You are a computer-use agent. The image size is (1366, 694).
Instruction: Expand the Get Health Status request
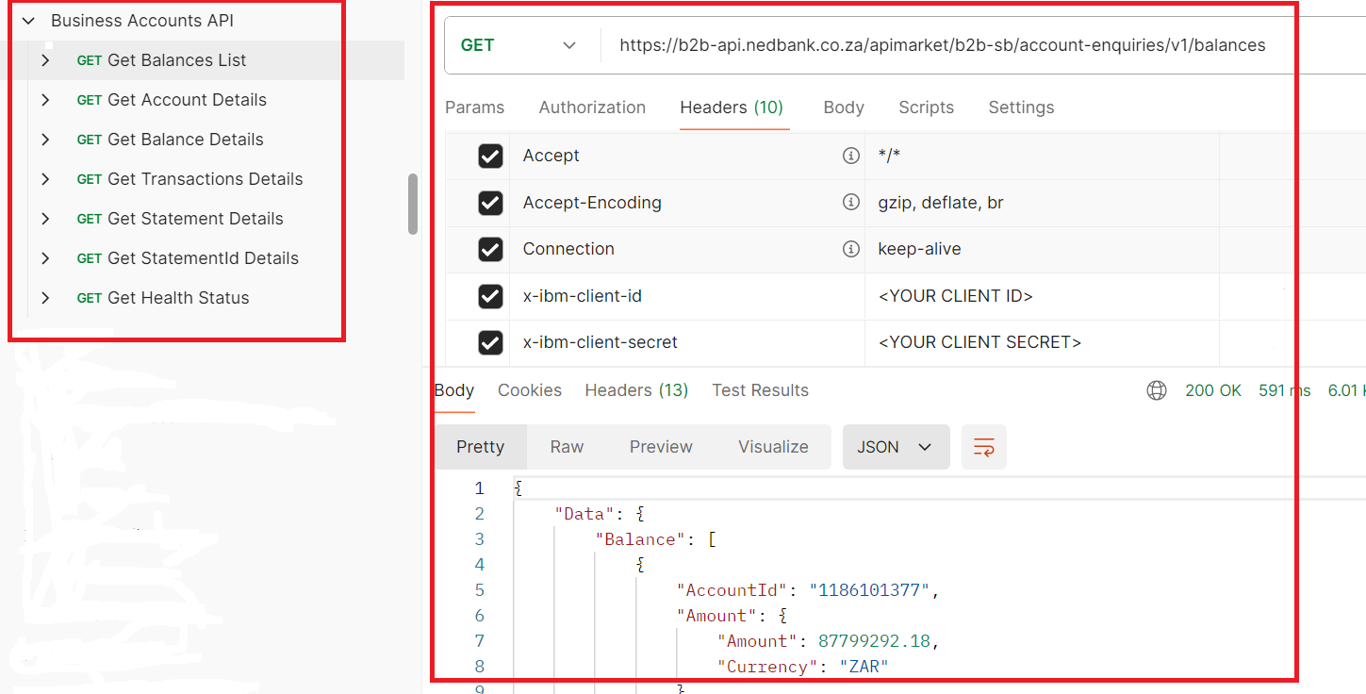[x=45, y=298]
